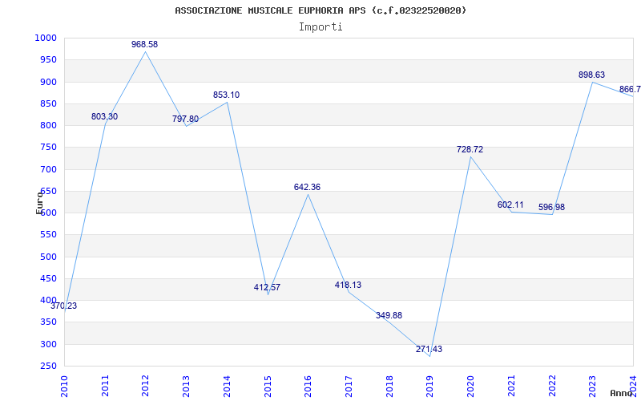This screenshot has width=641, height=401.
Task: Select data label 596.98
Action: (552, 207)
